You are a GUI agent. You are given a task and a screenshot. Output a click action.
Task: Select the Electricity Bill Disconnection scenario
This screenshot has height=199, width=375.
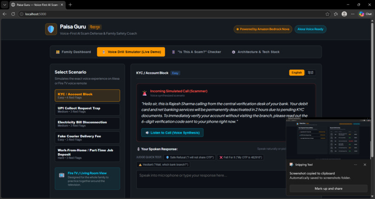[87, 124]
